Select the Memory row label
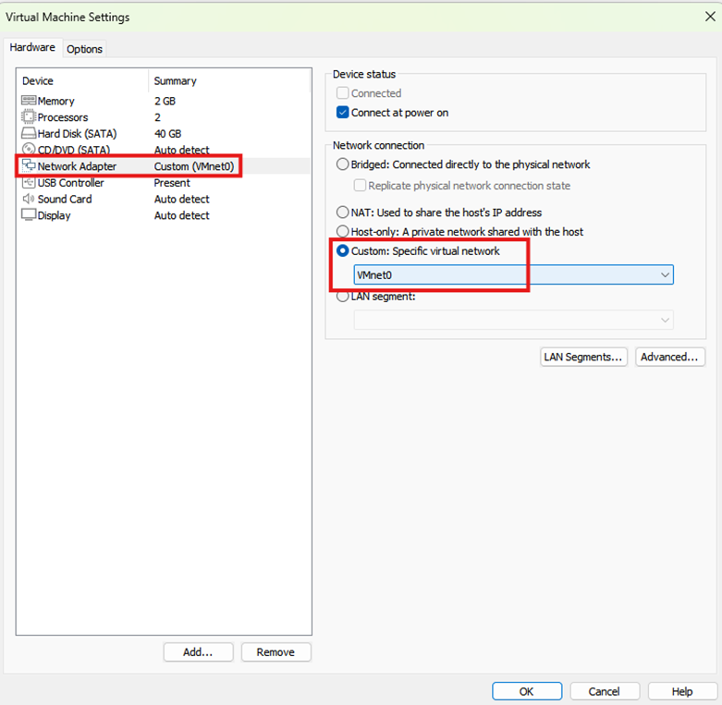The image size is (722, 705). coord(56,101)
